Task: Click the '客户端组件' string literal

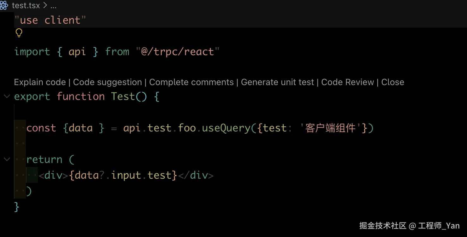Action: pyautogui.click(x=330, y=128)
